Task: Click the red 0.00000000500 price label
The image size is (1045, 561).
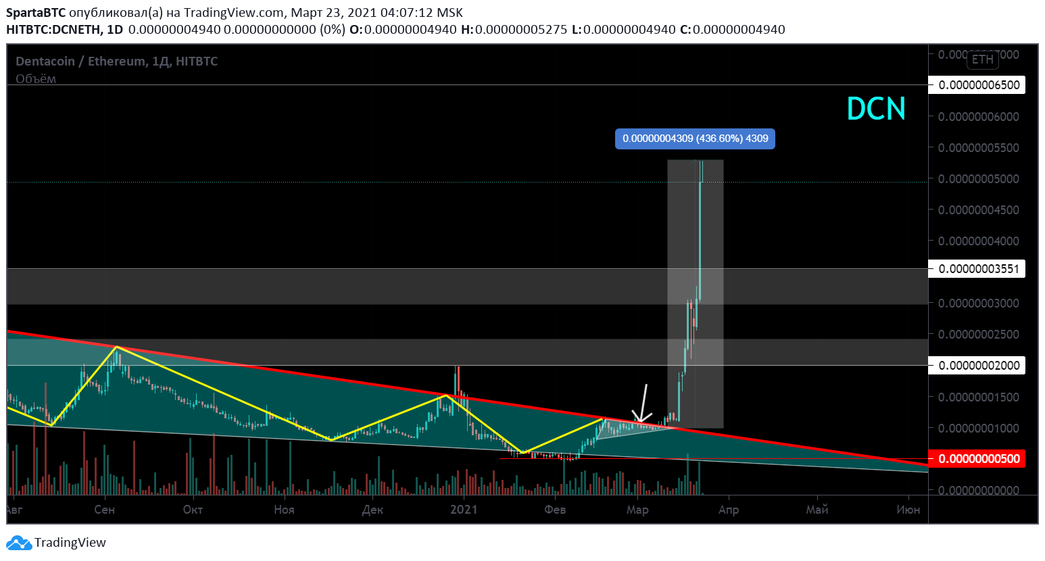Action: pos(978,459)
